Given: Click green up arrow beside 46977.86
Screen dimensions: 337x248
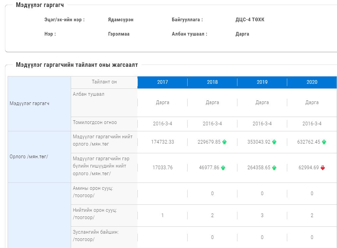Looking at the screenshot, I should click(x=223, y=168).
